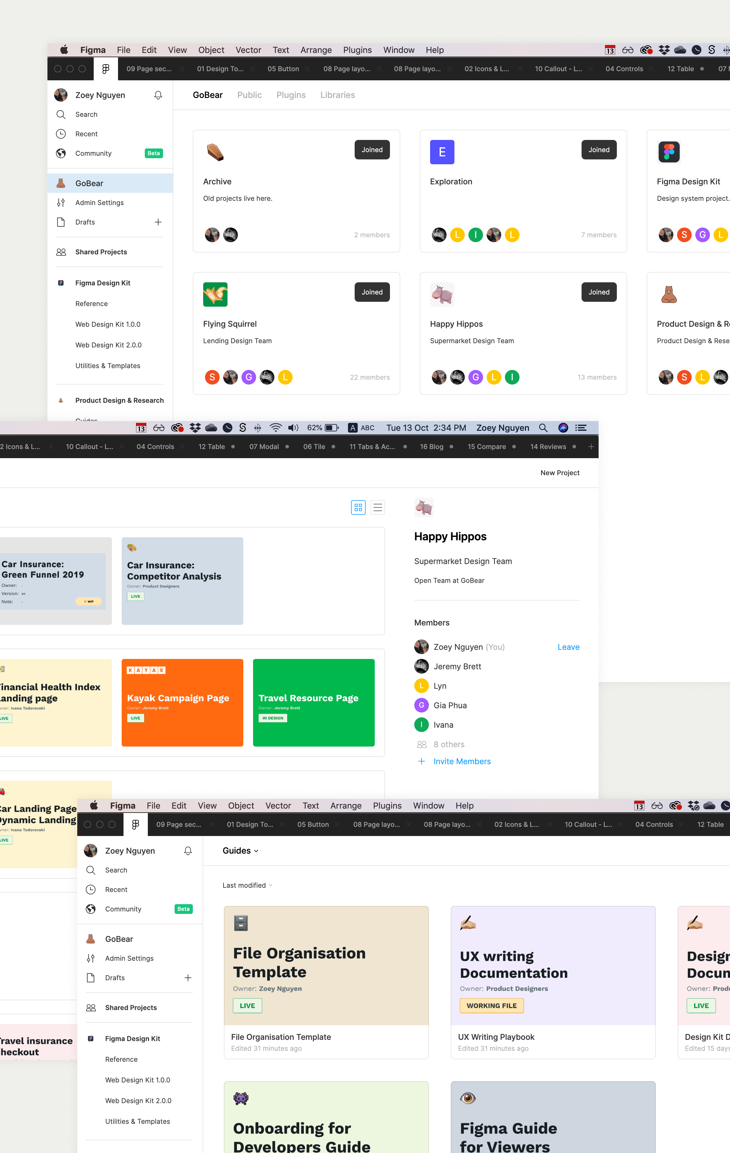Open notifications bell in bottom window sidebar

coord(188,850)
